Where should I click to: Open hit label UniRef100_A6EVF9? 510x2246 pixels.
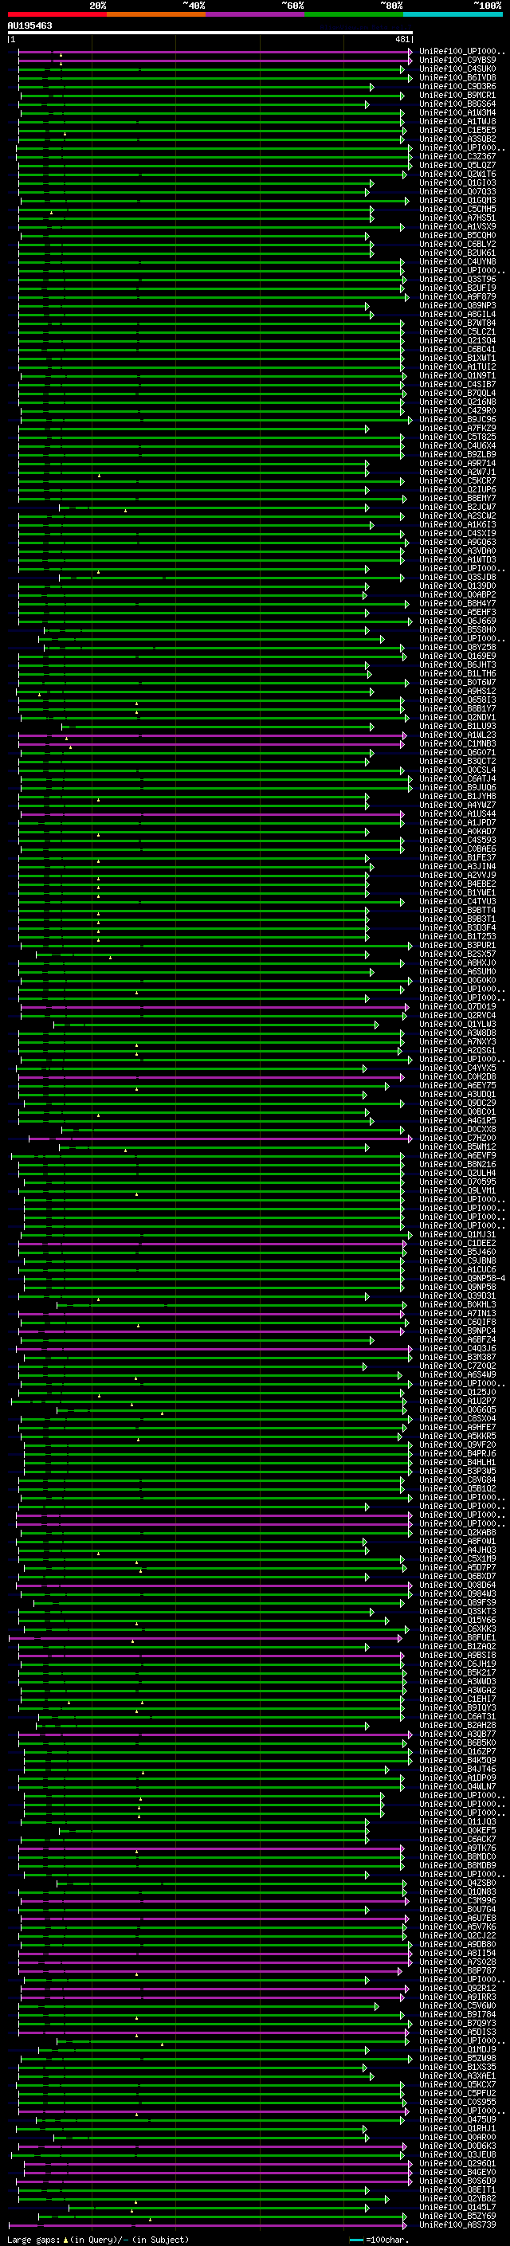point(457,1156)
